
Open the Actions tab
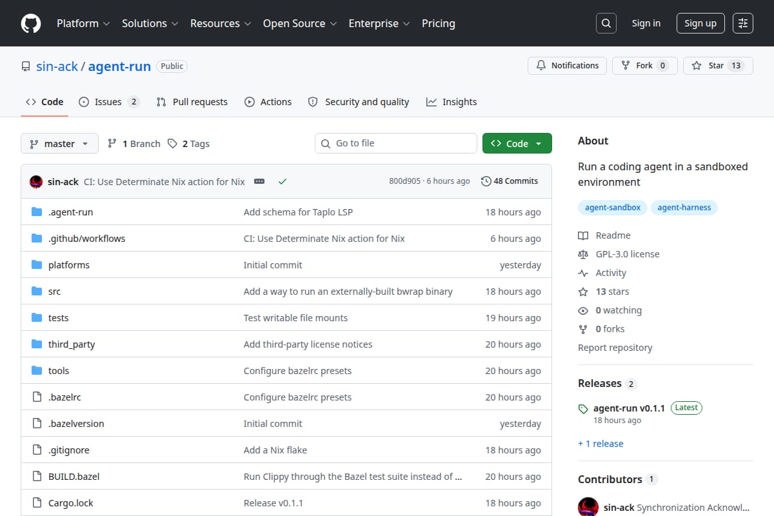pos(268,102)
